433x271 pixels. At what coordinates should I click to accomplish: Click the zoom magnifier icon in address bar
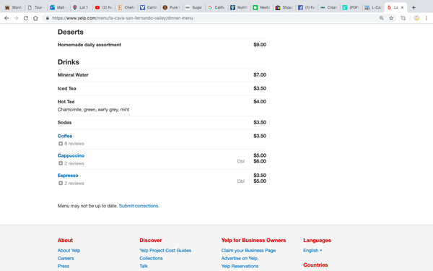pyautogui.click(x=381, y=18)
